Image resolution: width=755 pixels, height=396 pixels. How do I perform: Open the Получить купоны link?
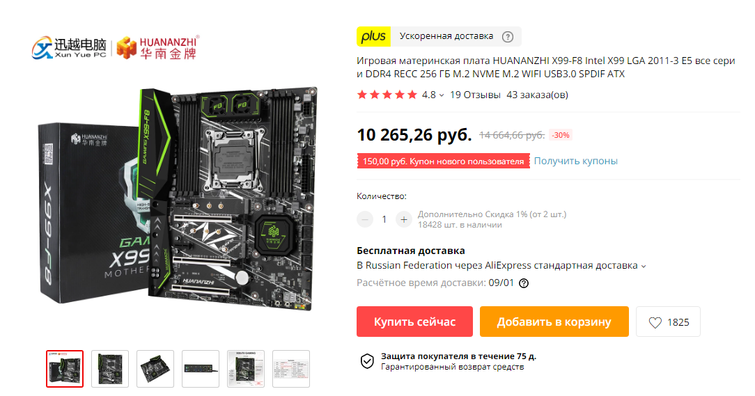[575, 161]
